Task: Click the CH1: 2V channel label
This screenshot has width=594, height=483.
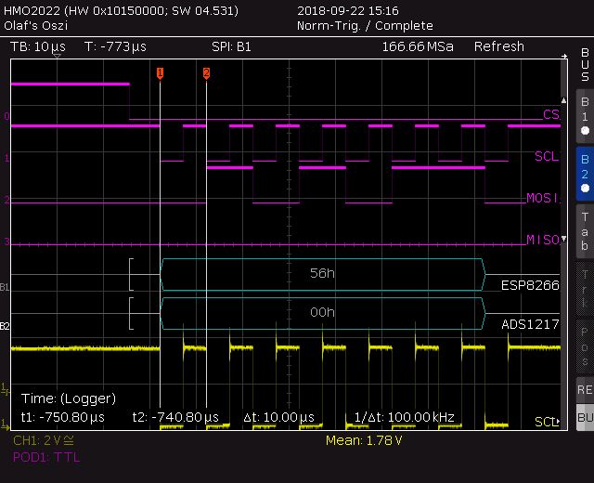Action: (44, 440)
